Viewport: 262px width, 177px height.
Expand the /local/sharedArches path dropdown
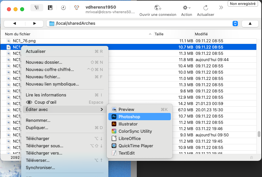click(235, 23)
